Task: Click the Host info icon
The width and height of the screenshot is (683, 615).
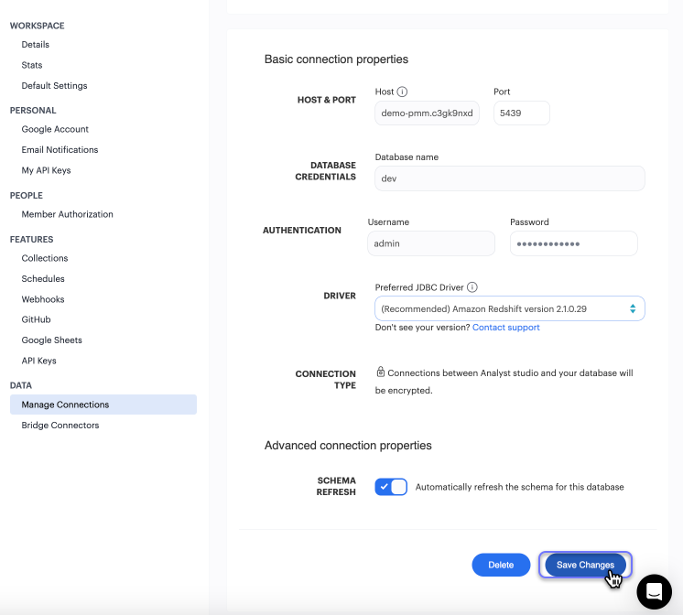Action: [403, 92]
